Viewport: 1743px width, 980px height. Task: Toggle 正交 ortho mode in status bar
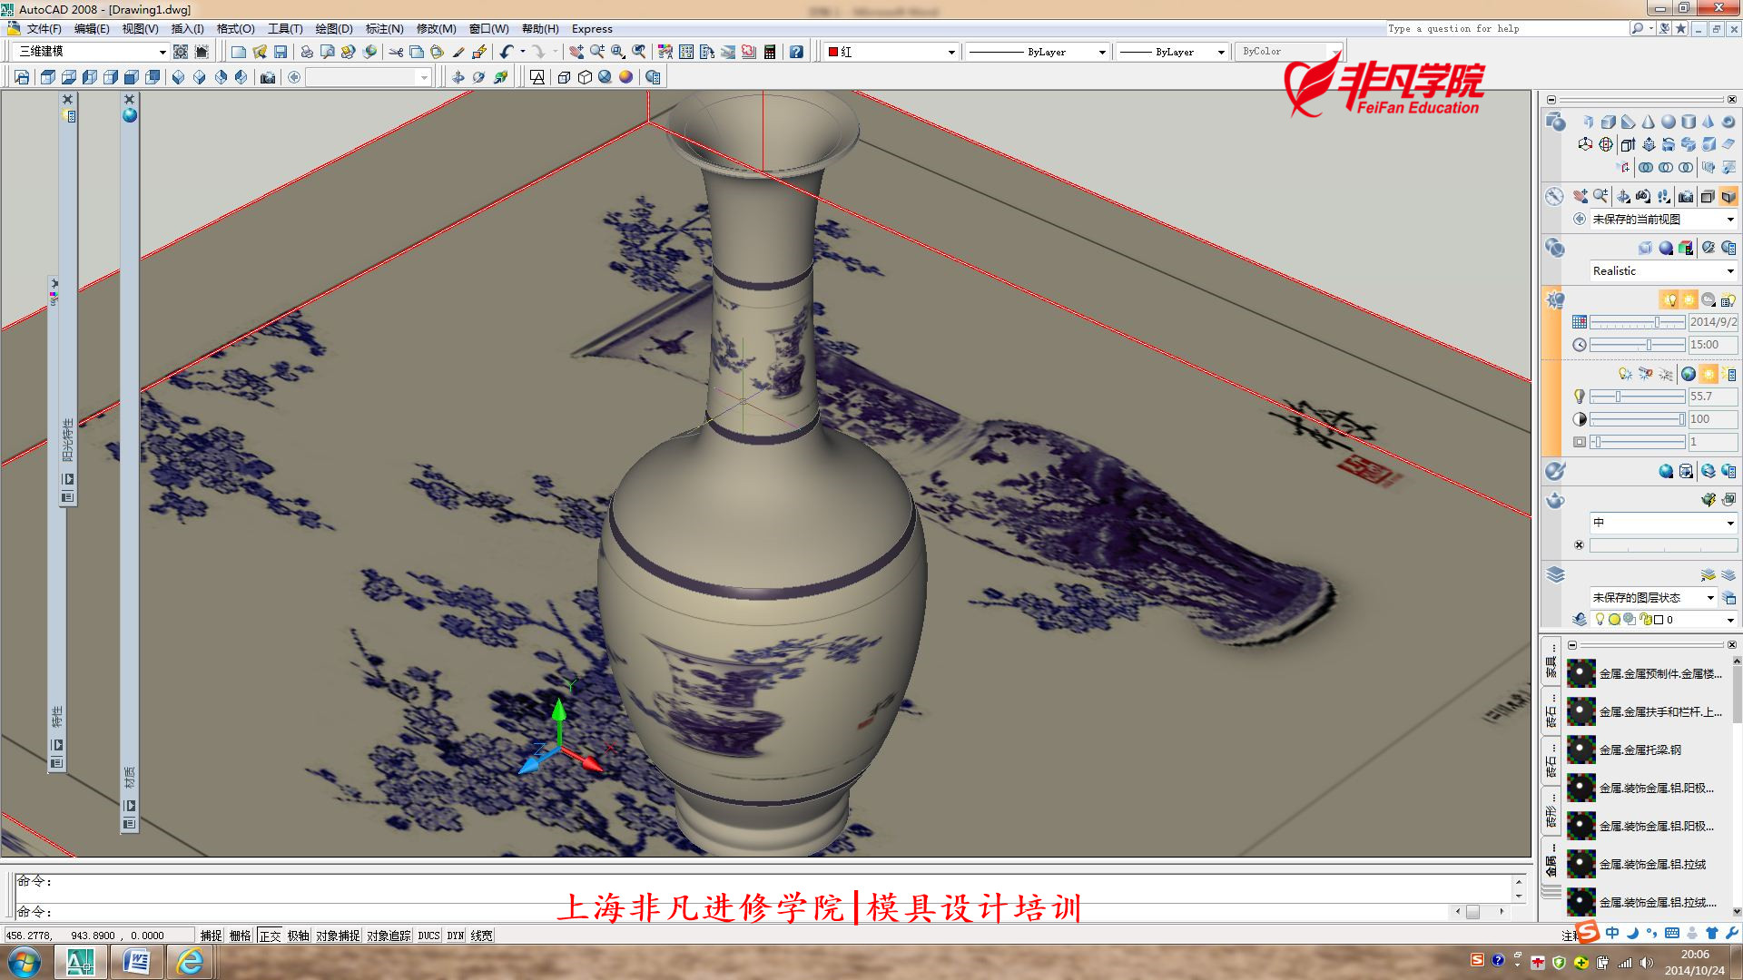(270, 936)
